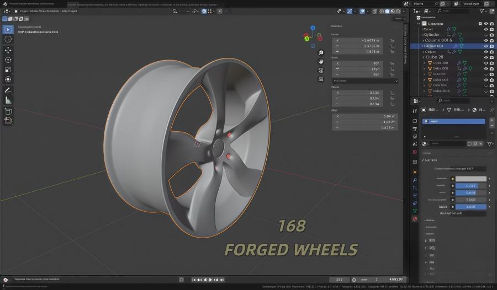Pick the 3D Cursor tool
The image size is (497, 290).
tap(8, 39)
